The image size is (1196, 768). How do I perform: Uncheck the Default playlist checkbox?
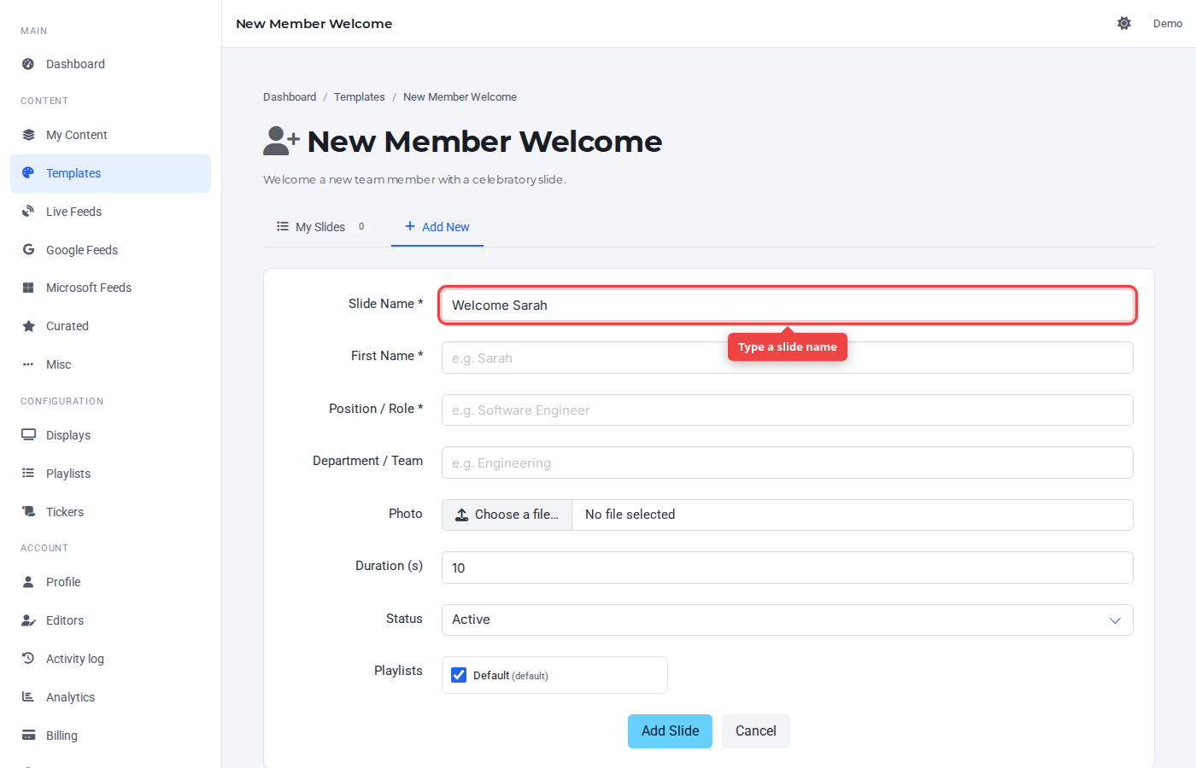[x=459, y=675]
